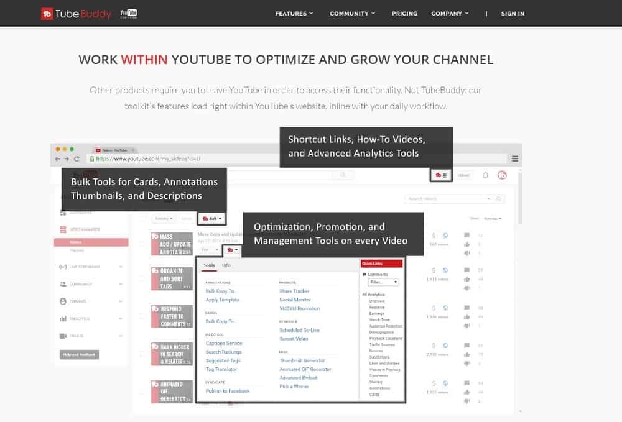Click the Search videos field
Screen dimensions: 622x422
(x=449, y=198)
